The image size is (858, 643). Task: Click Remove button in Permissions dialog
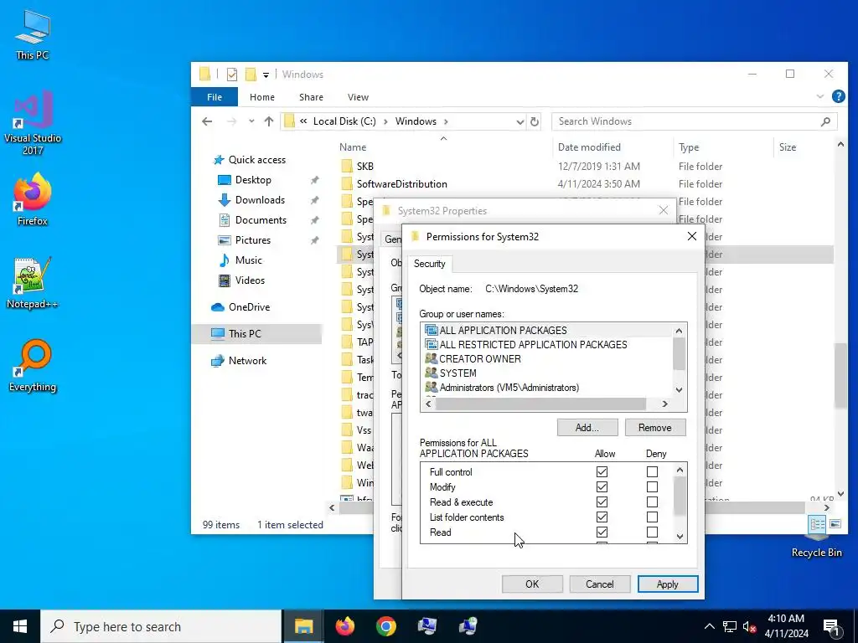[655, 428]
